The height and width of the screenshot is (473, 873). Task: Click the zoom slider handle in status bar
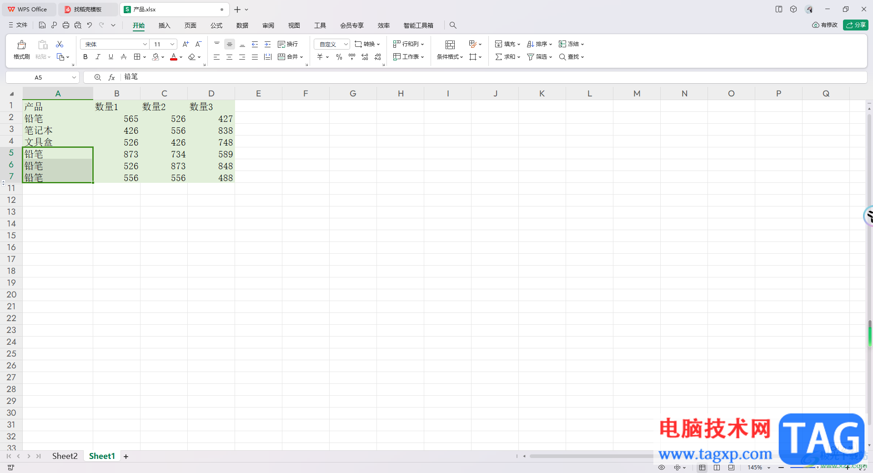(x=818, y=467)
